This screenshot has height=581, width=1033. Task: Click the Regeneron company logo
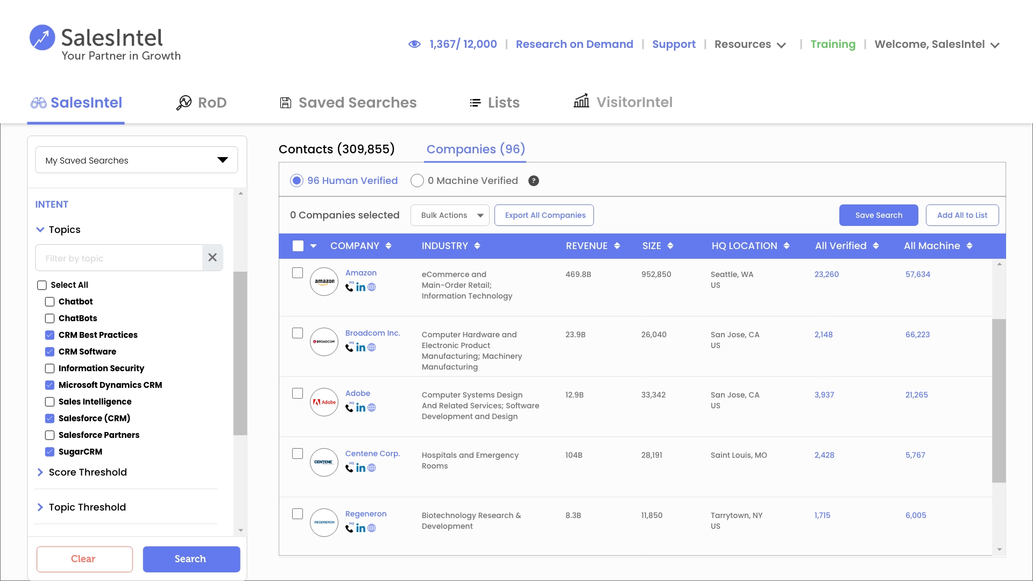tap(324, 522)
